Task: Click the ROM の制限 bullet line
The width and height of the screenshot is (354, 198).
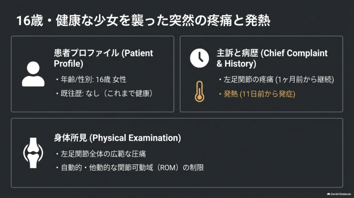Action: [x=130, y=168]
